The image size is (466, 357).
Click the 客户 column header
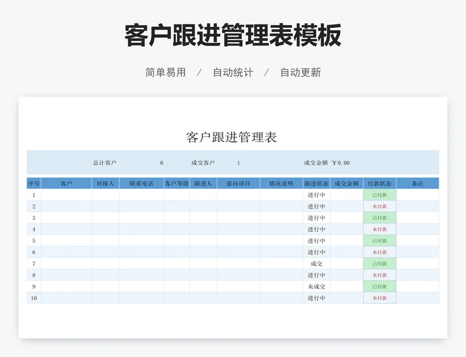(66, 183)
